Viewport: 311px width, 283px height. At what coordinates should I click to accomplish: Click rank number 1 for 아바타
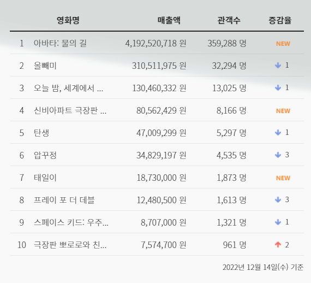(22, 43)
